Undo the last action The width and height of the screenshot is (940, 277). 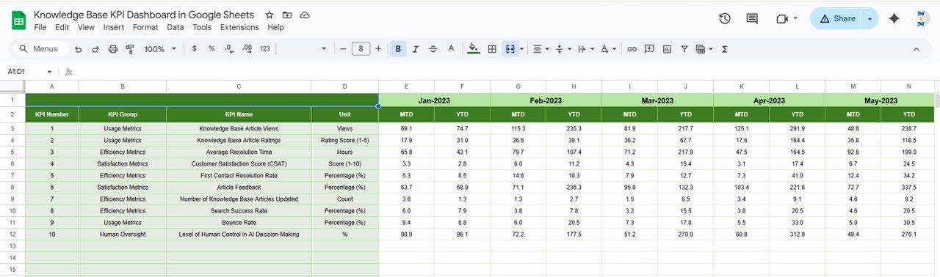(77, 49)
